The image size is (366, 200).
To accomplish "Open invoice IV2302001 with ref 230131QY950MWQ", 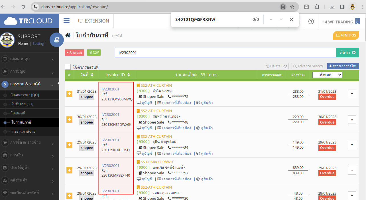I will 110,89.
